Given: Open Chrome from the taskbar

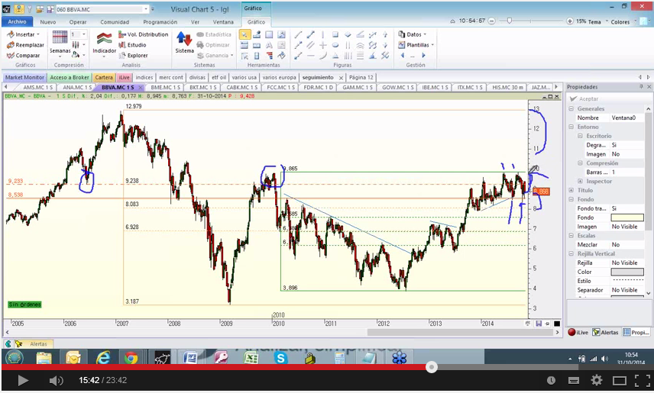Looking at the screenshot, I should coord(131,358).
